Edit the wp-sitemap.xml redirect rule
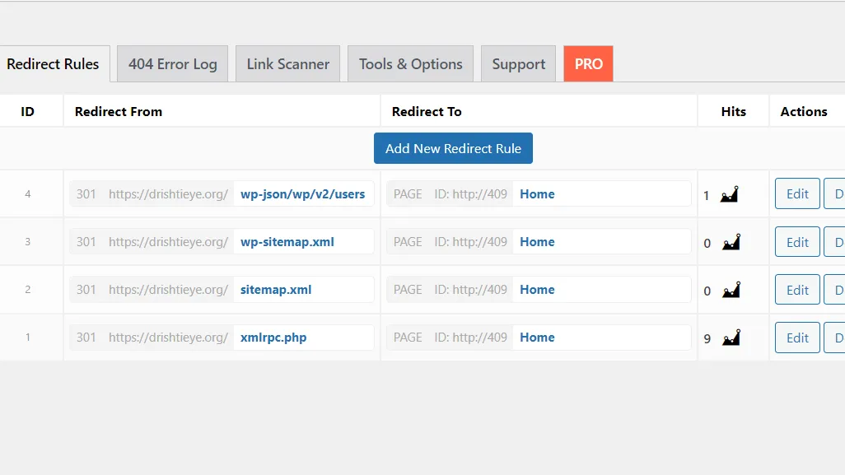This screenshot has width=845, height=475. [x=797, y=242]
